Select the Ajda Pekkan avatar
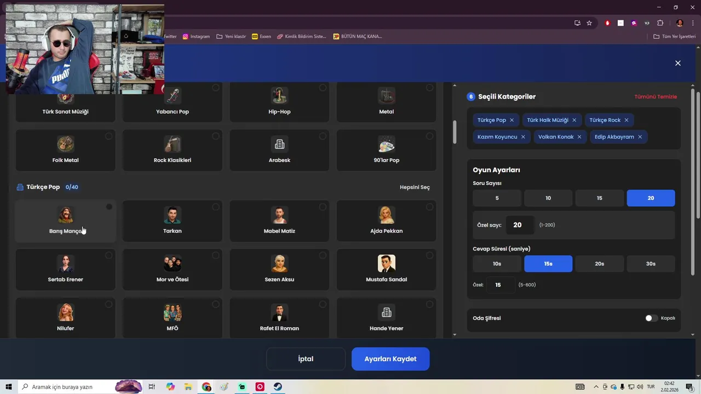The image size is (701, 394). point(387,215)
